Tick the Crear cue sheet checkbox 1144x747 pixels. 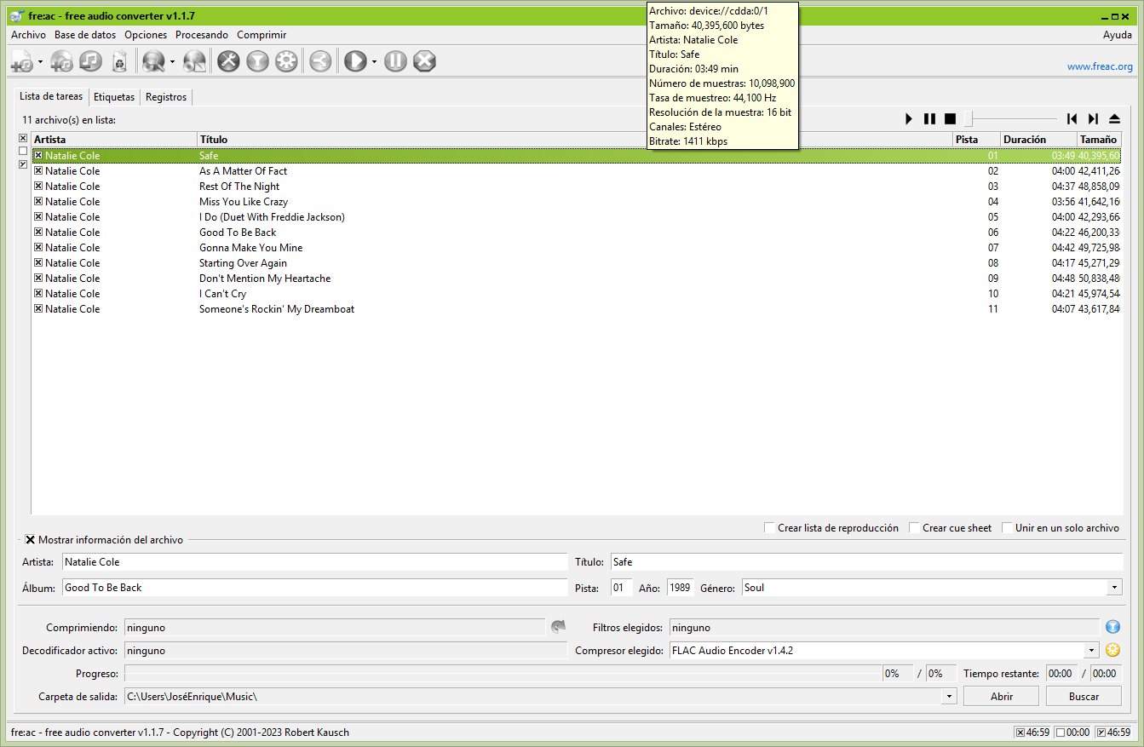click(915, 528)
